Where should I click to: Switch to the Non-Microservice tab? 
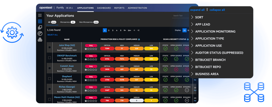point(89,22)
